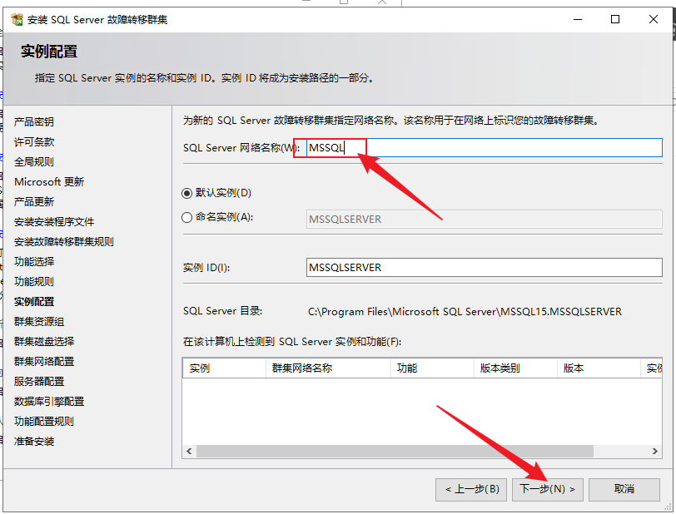Click the 版本 column header

[599, 368]
